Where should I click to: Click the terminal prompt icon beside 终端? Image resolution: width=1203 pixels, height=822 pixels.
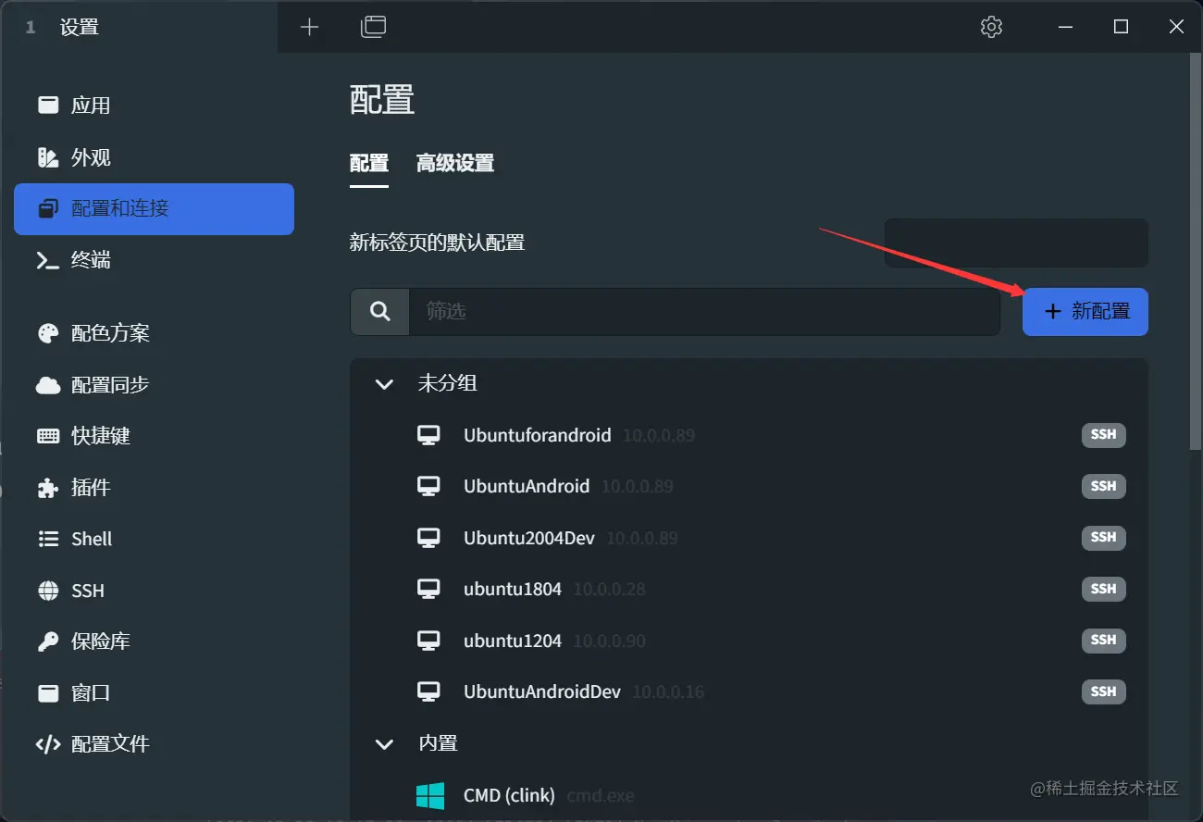[48, 260]
